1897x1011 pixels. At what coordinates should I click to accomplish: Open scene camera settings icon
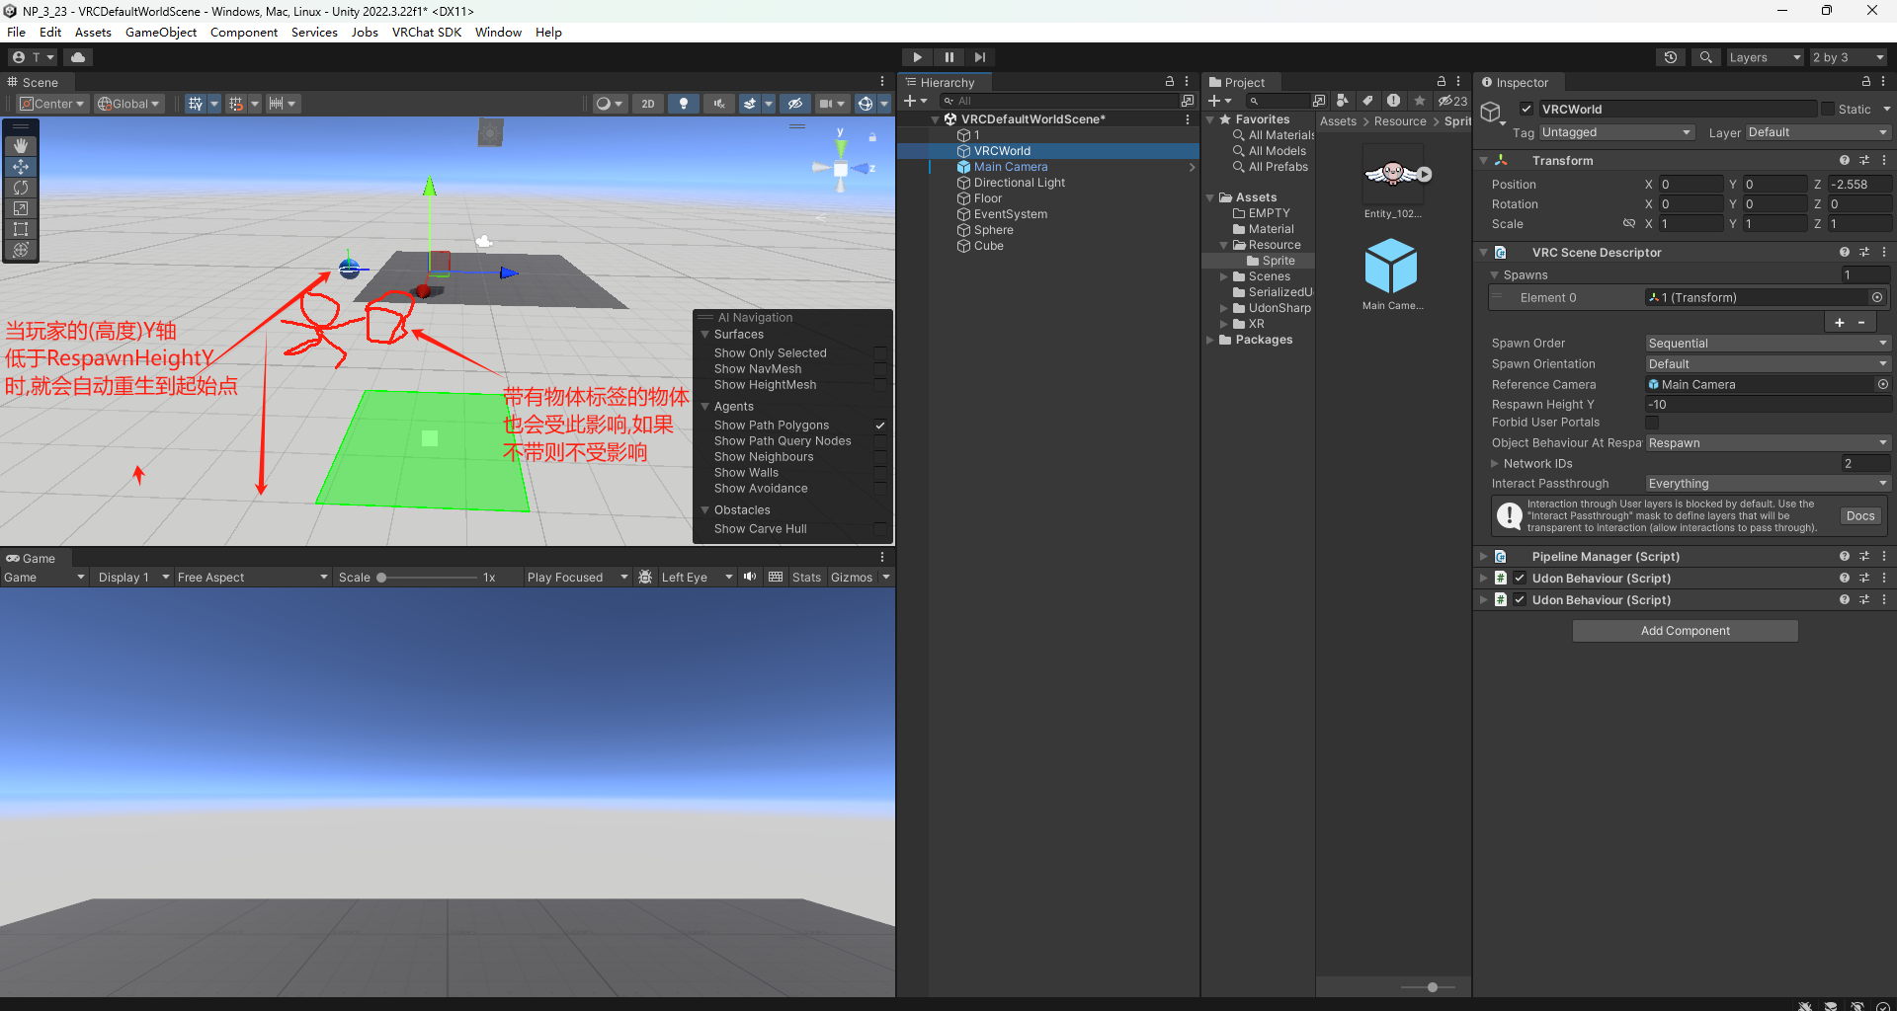click(x=826, y=104)
